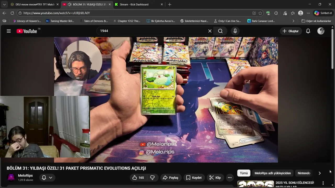
Task: Click the browser address bar URL
Action: click(57, 13)
